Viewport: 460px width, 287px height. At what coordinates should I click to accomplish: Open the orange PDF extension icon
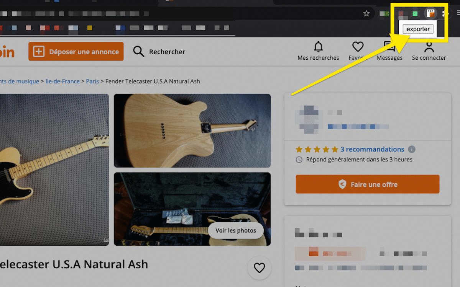[x=431, y=13]
